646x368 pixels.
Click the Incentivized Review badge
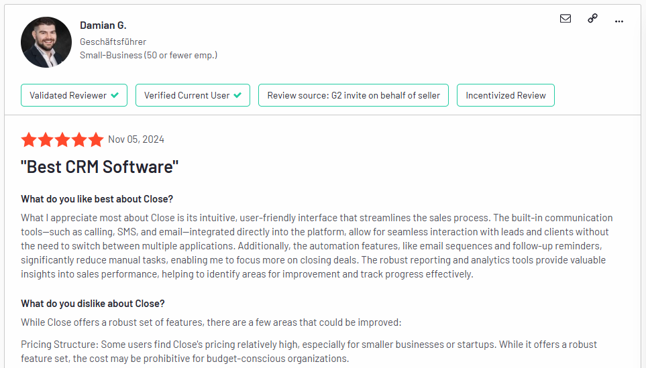pyautogui.click(x=506, y=95)
